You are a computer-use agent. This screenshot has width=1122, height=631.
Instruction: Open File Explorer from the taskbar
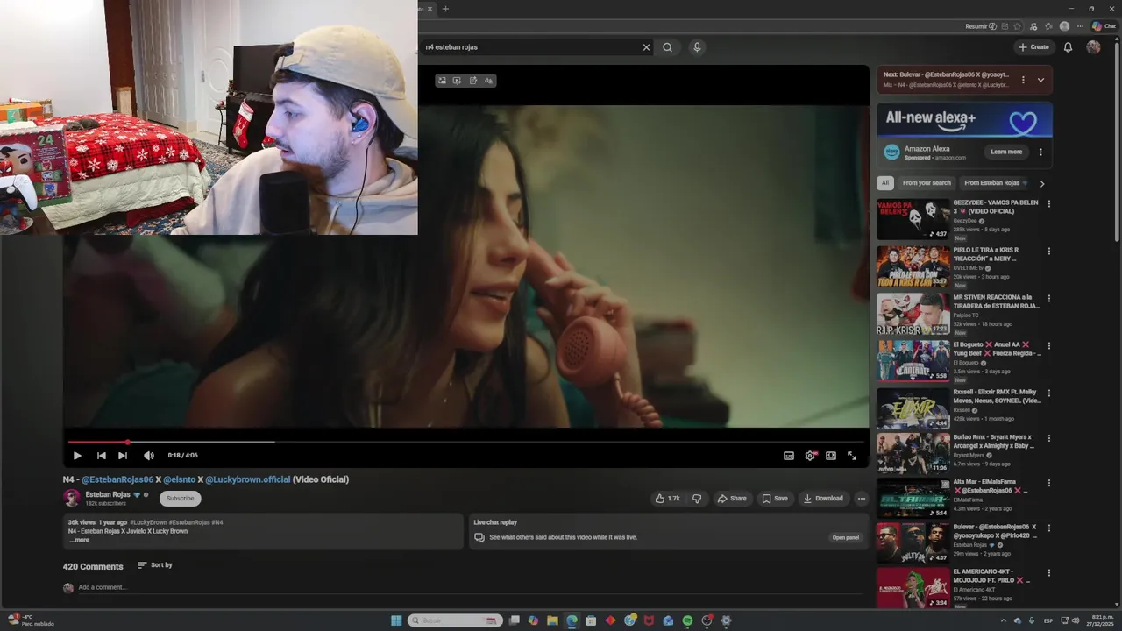click(x=552, y=620)
